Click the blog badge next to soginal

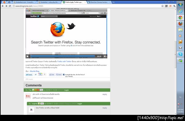click(42, 104)
